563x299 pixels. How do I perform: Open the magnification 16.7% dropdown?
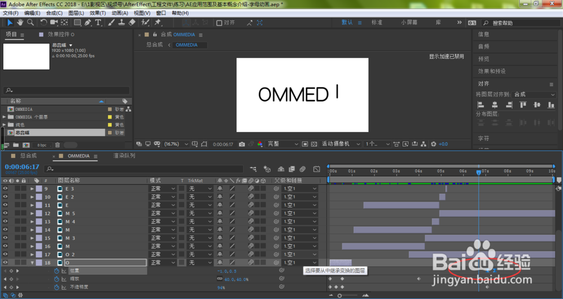pyautogui.click(x=176, y=144)
